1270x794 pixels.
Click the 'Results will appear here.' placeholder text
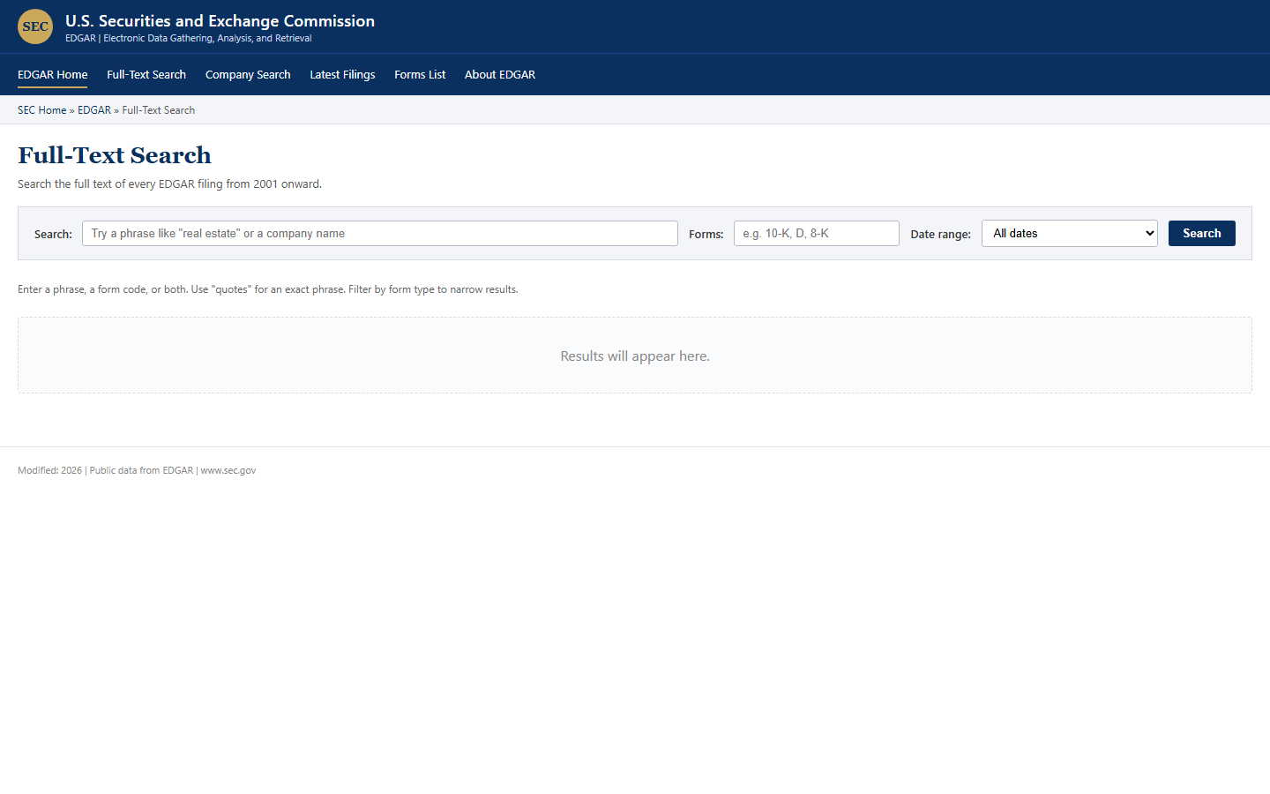pos(635,356)
